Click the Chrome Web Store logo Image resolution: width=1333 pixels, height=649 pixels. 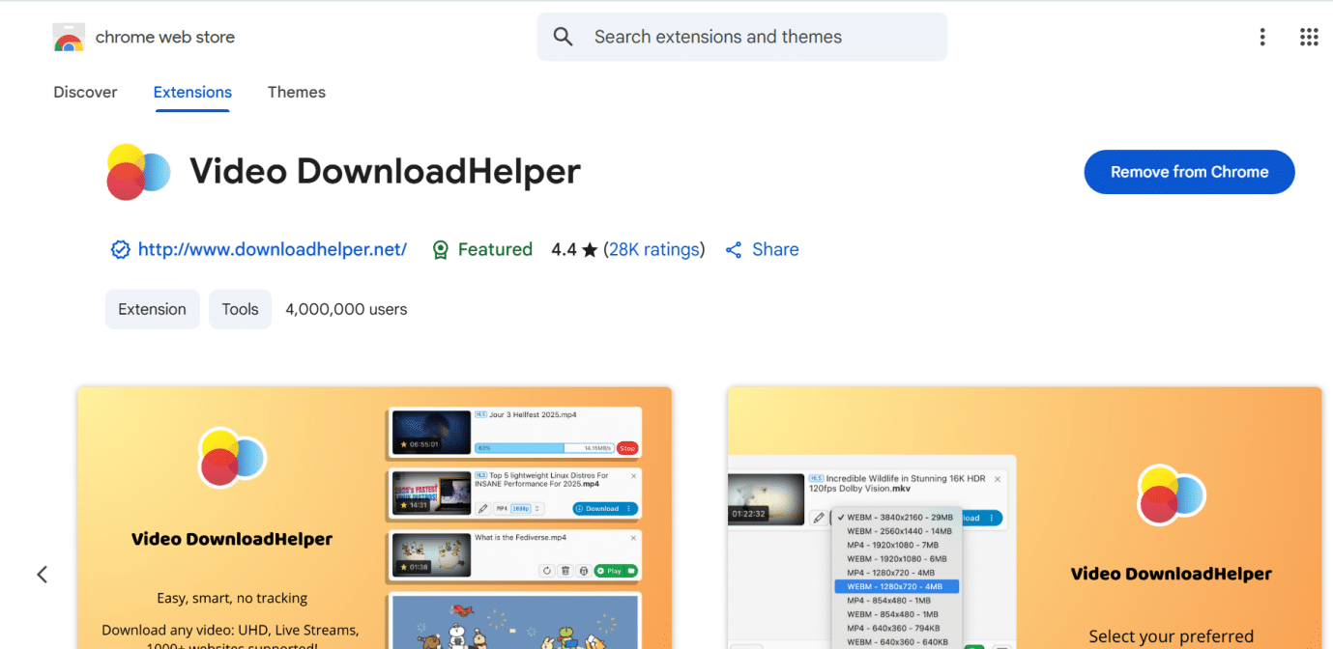(x=68, y=37)
